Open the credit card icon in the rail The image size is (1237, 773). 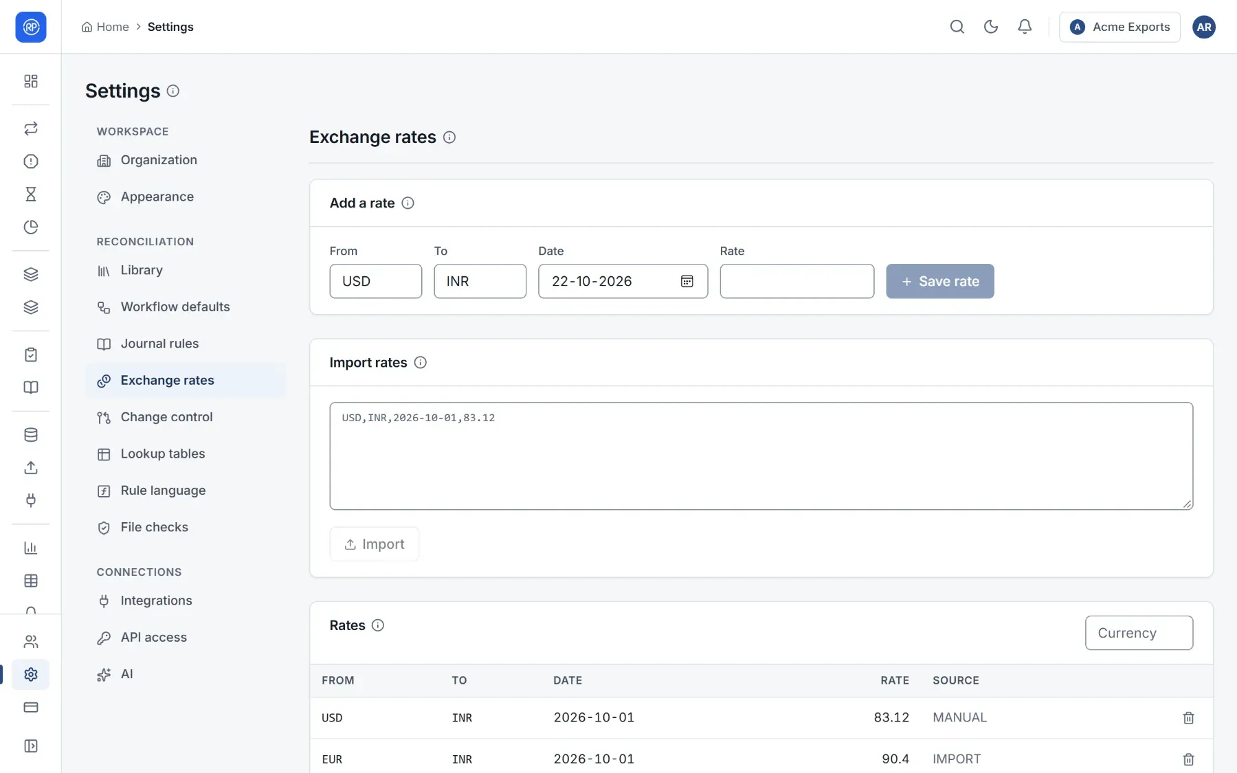point(31,708)
